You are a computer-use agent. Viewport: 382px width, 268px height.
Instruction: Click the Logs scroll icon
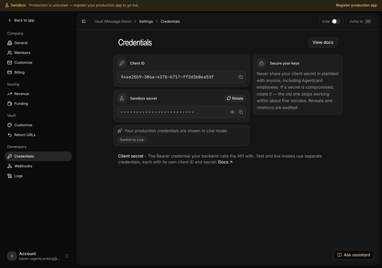tap(10, 176)
